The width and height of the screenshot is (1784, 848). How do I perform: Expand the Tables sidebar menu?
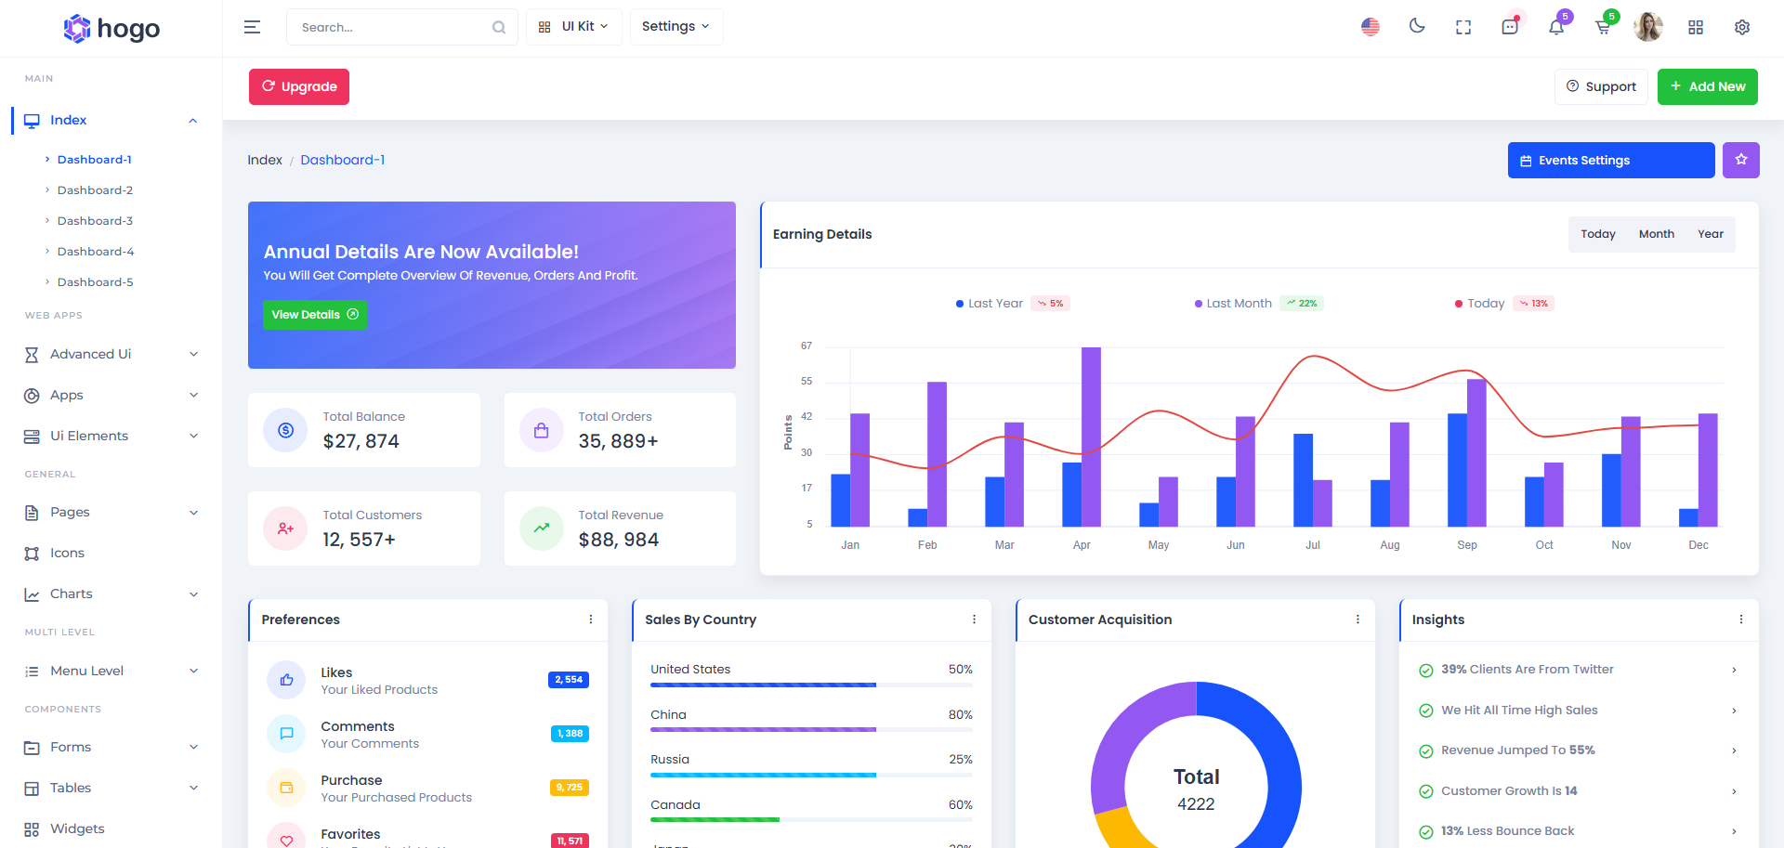(x=111, y=788)
